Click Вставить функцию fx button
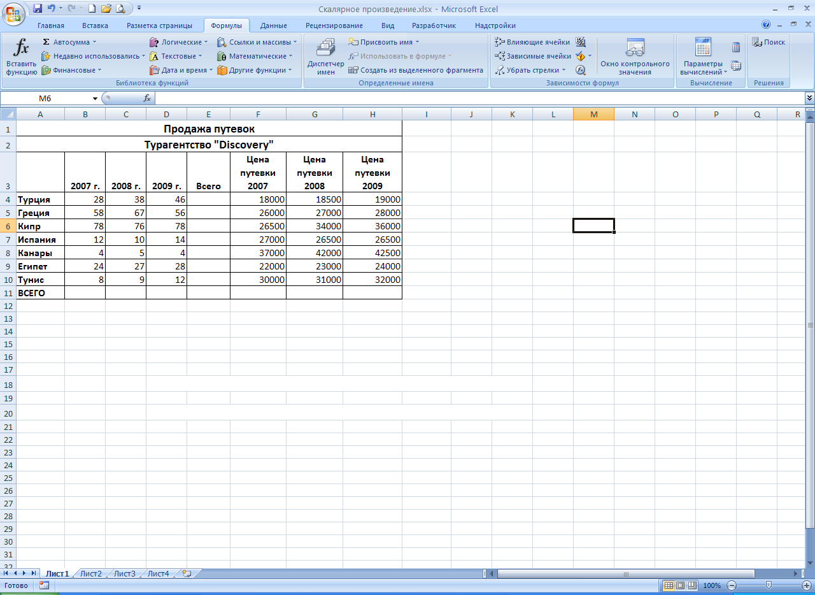The height and width of the screenshot is (595, 815). 22,57
